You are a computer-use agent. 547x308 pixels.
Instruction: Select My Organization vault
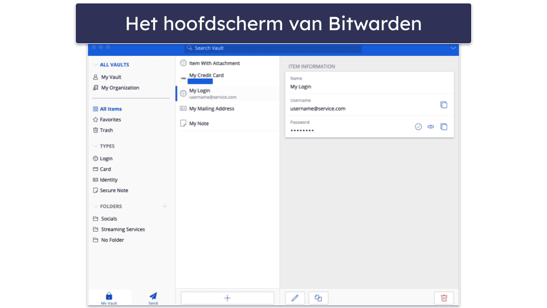coord(116,88)
